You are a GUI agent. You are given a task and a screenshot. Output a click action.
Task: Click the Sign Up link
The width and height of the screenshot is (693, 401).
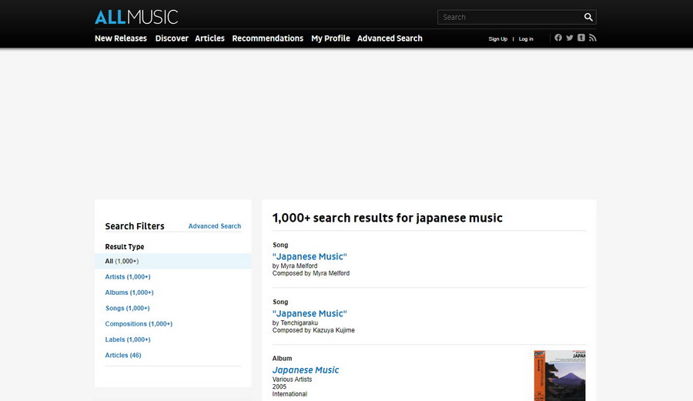tap(498, 39)
